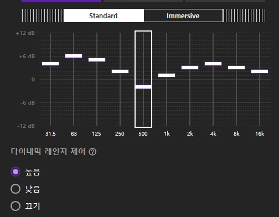Select the 낮음 dynamic range radio button
Screen dimensions: 279x217
coord(15,189)
